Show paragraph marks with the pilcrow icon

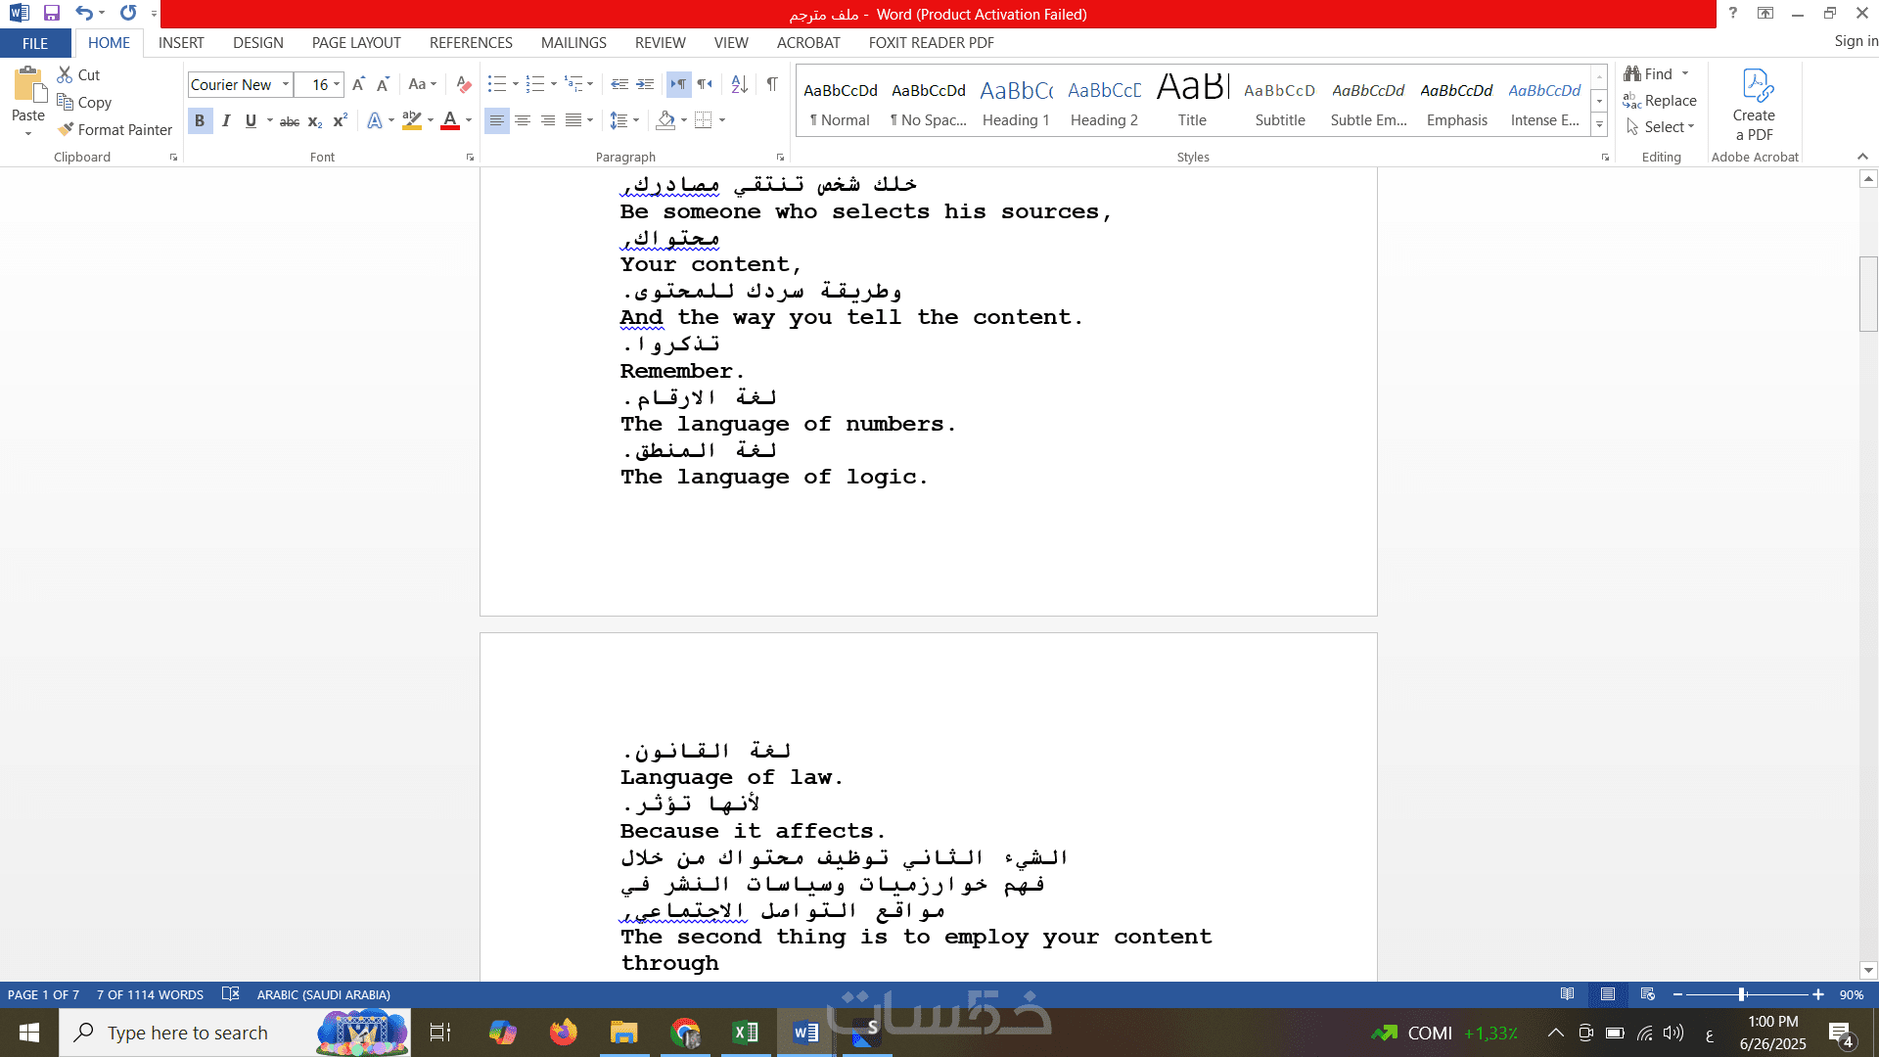click(772, 84)
